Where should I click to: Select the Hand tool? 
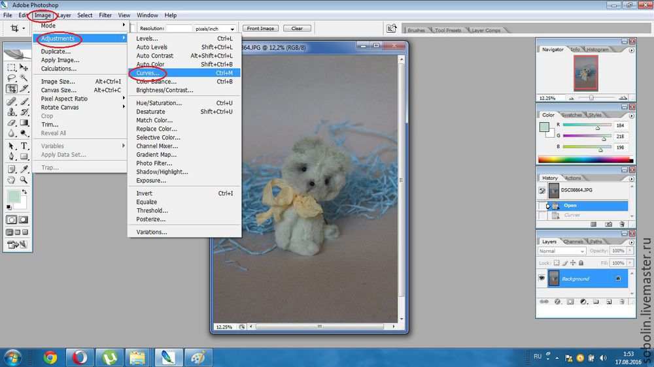pos(11,180)
